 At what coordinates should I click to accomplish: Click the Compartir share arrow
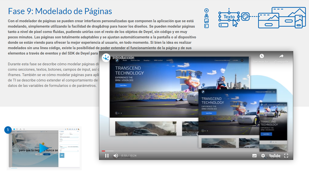[281, 56]
